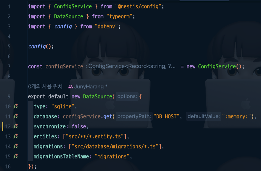Open the '0개의 사용 위치' usages hint
This screenshot has width=261, height=171.
(x=45, y=86)
